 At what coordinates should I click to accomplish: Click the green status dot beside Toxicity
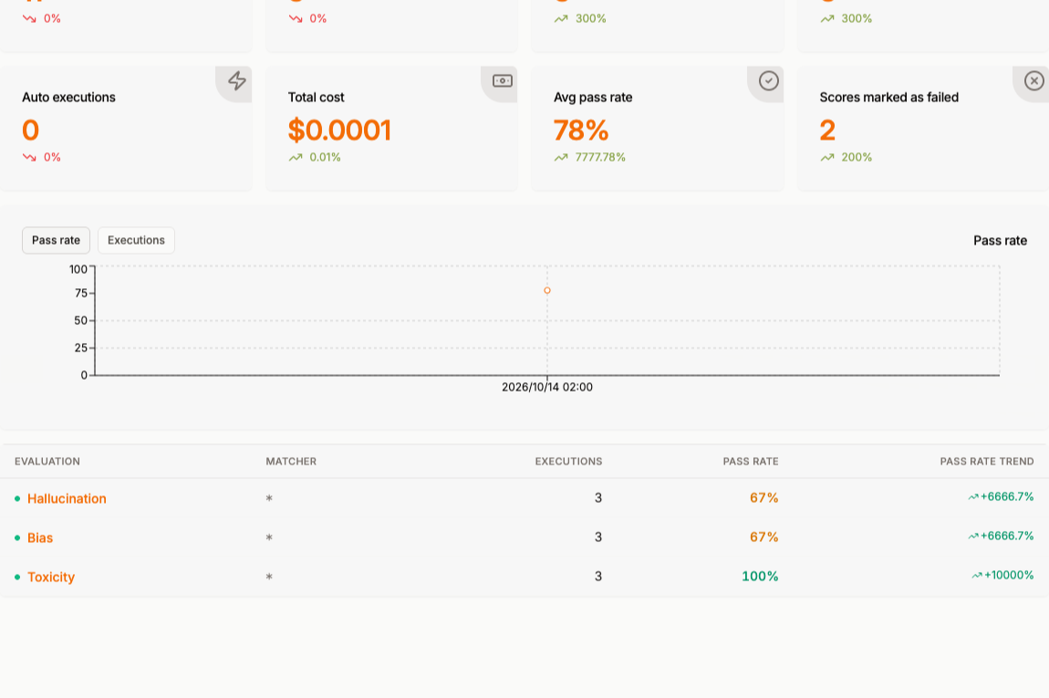pyautogui.click(x=17, y=577)
